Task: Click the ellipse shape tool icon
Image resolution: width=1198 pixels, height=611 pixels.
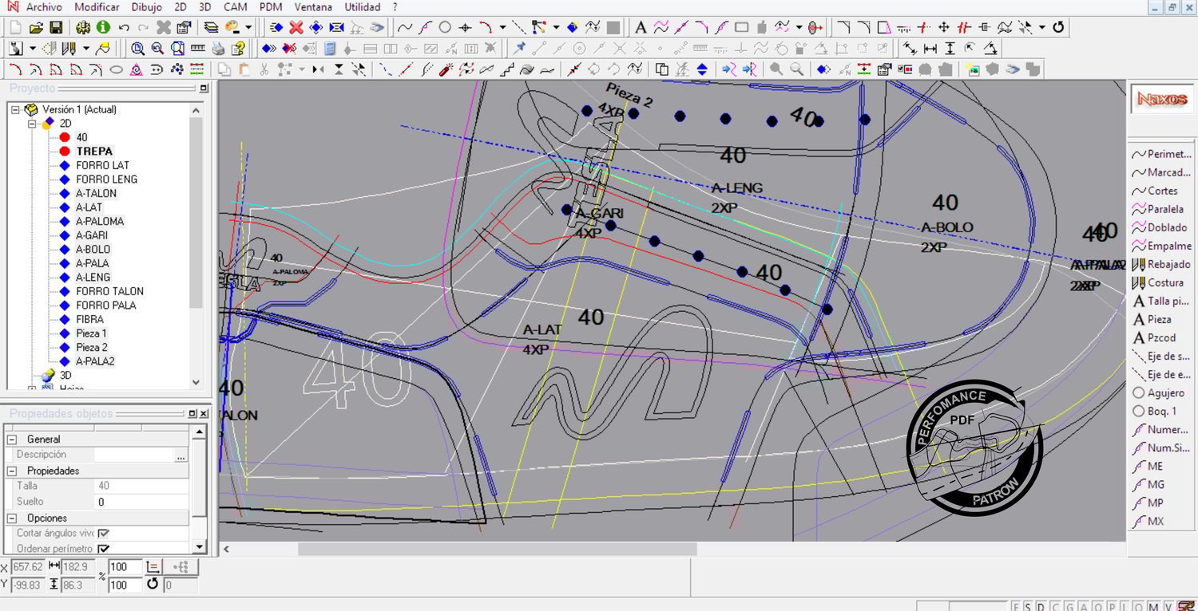Action: pyautogui.click(x=117, y=69)
